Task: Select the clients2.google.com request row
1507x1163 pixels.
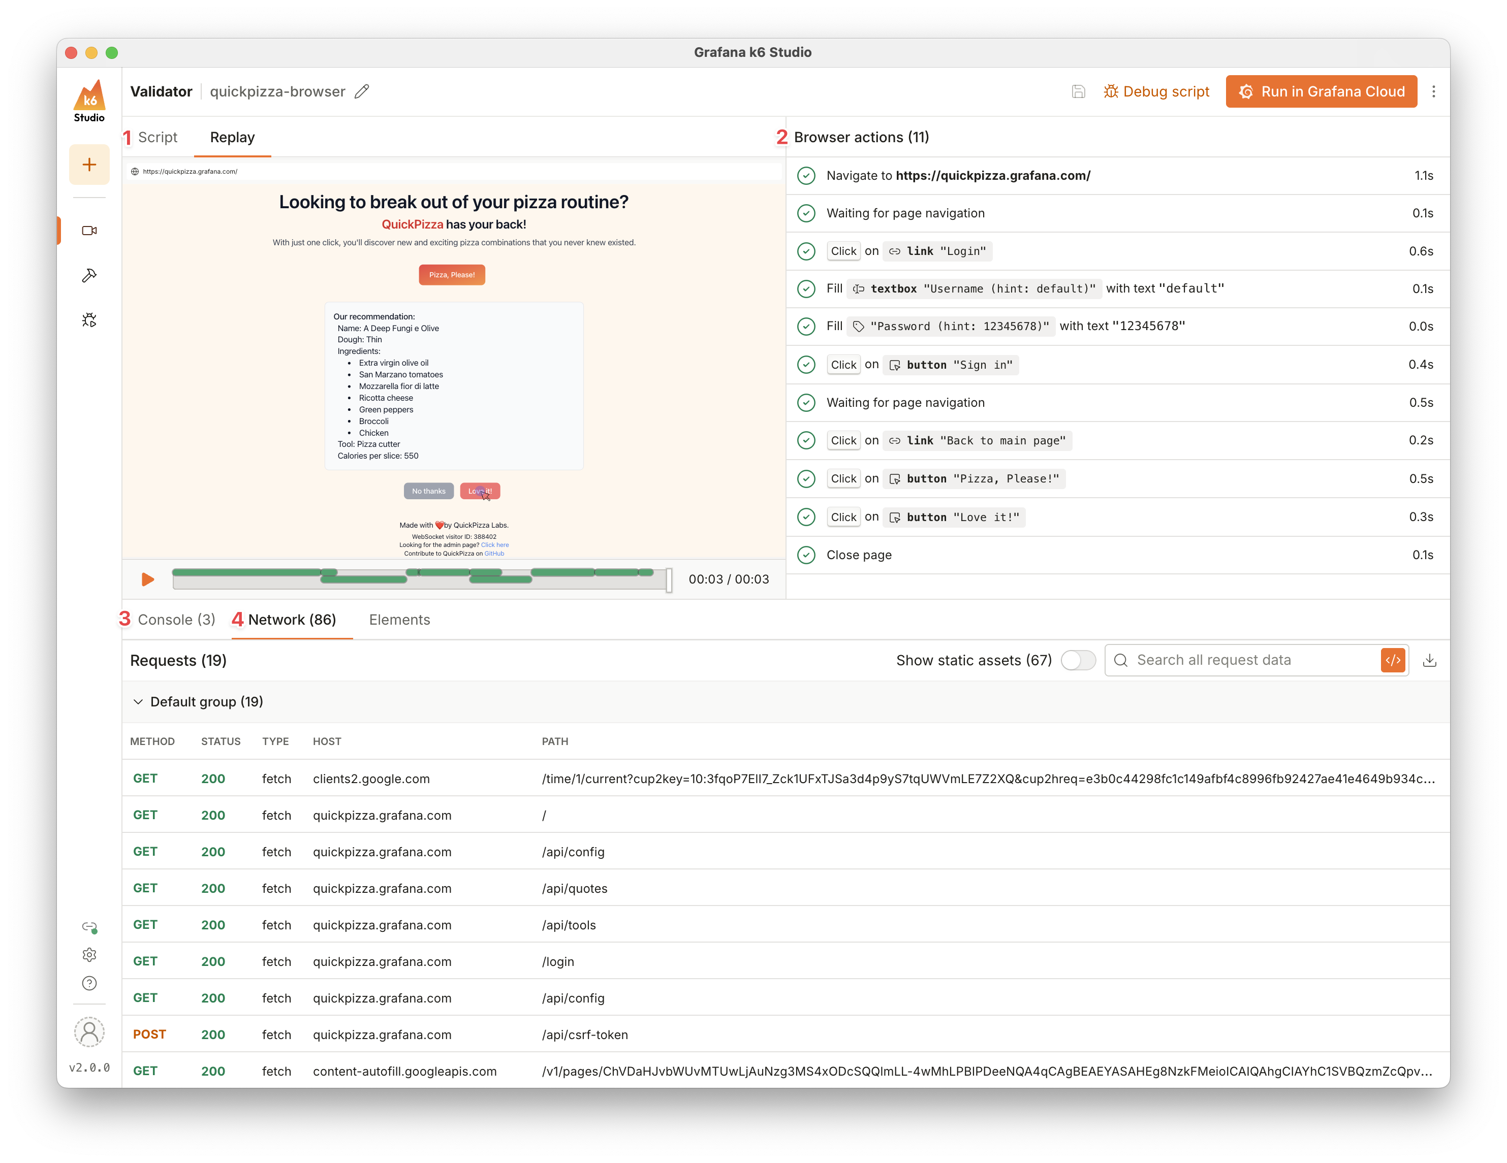Action: [785, 778]
